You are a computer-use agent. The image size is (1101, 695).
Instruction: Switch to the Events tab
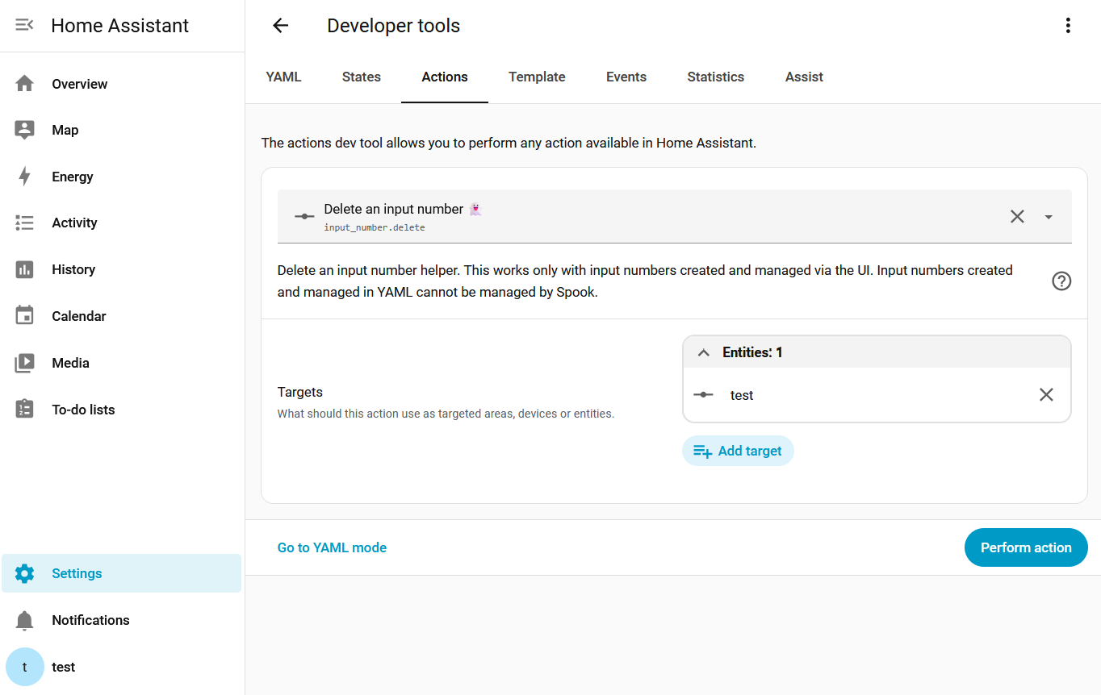(x=626, y=77)
